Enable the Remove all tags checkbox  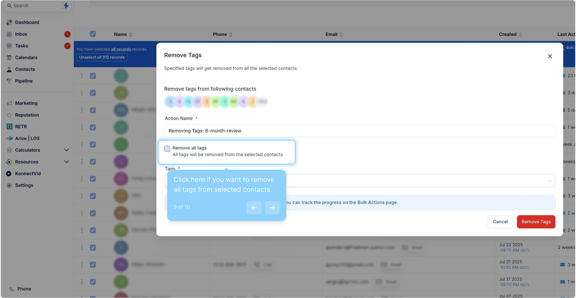point(167,149)
